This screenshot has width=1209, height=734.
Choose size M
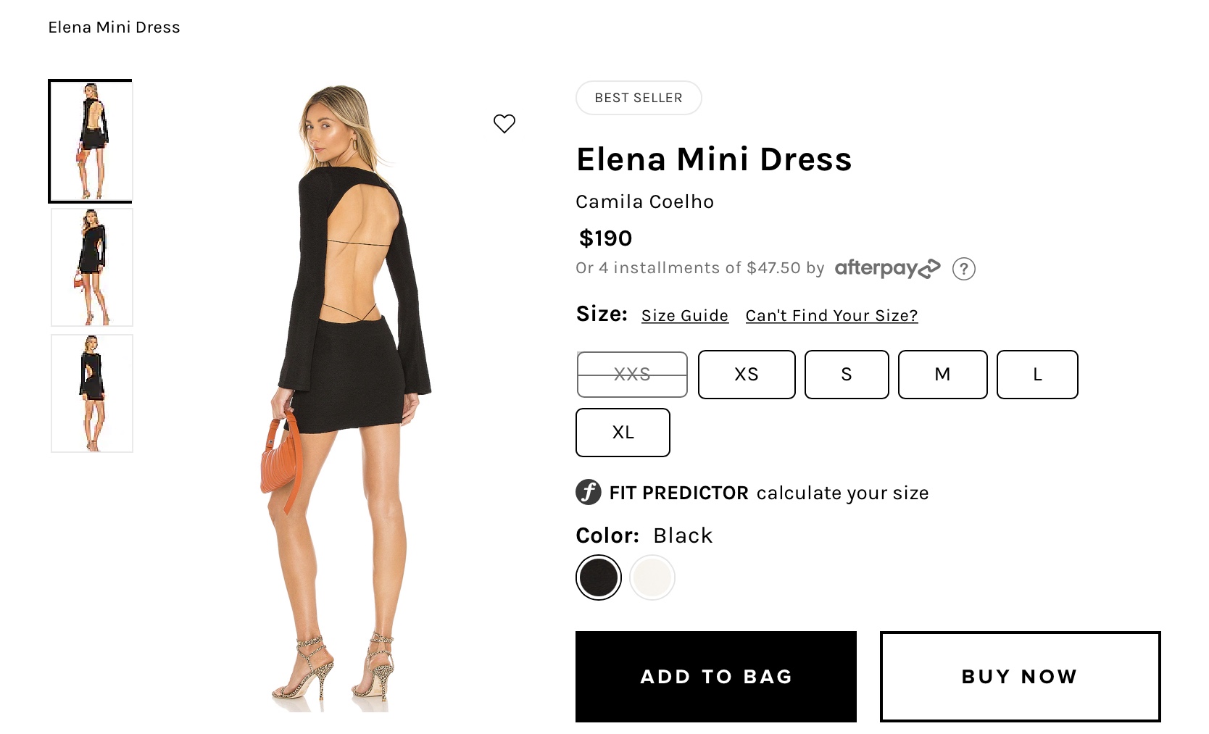[942, 375]
